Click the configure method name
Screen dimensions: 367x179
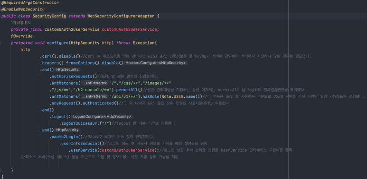[57, 43]
